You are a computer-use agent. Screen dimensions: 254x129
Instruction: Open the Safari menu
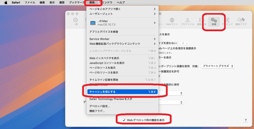16,3
